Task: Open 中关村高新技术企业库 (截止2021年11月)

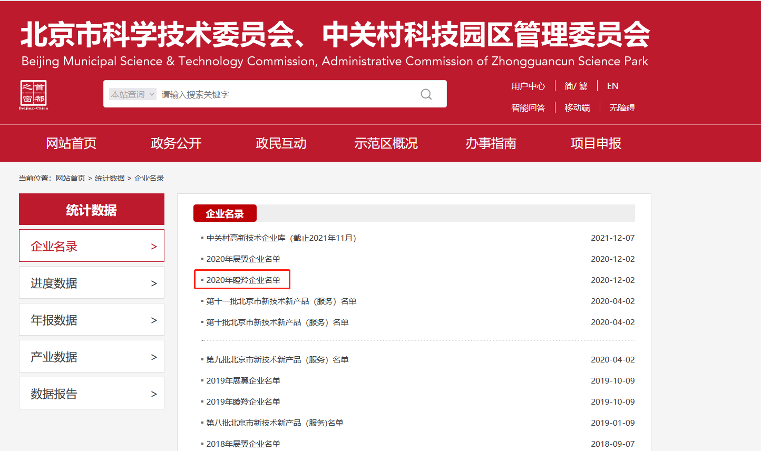Action: 281,238
